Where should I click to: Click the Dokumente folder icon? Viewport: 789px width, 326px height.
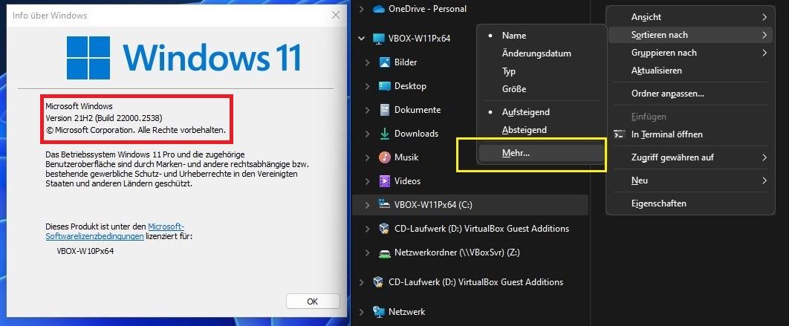pos(384,110)
